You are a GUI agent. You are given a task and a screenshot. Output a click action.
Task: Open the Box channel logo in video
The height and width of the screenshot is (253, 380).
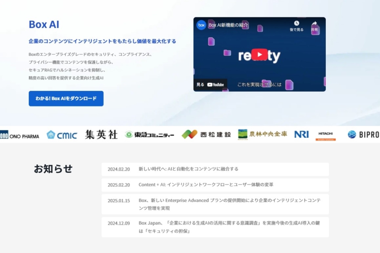coord(201,25)
